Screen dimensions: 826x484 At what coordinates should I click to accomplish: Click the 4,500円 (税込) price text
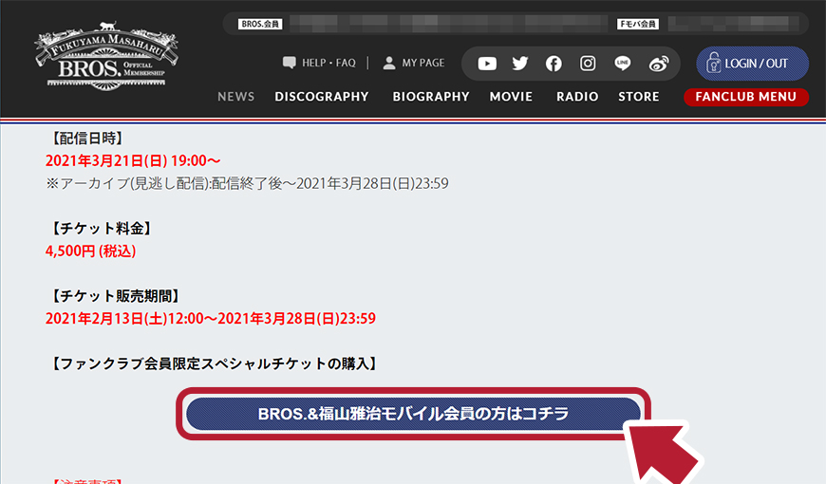click(90, 251)
